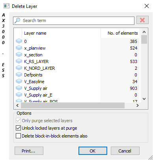
Task: Select the Defpoints layer
Action: [x=33, y=75]
